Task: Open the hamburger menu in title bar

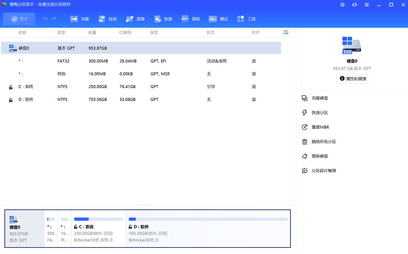Action: click(367, 5)
